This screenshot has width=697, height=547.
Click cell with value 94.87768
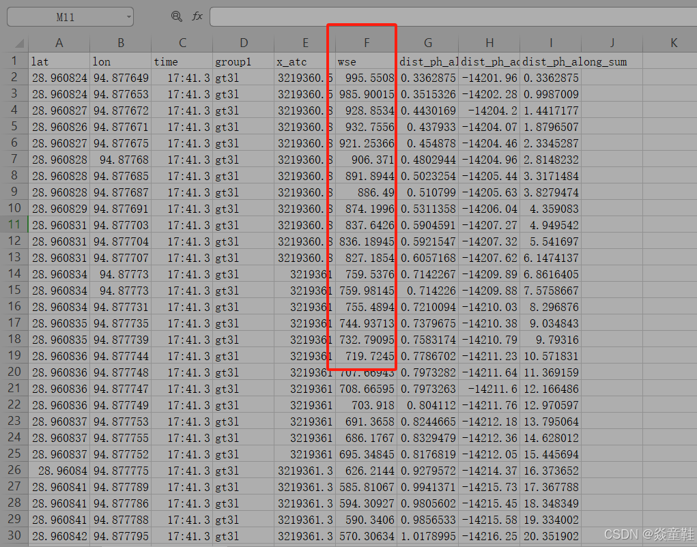tap(120, 160)
